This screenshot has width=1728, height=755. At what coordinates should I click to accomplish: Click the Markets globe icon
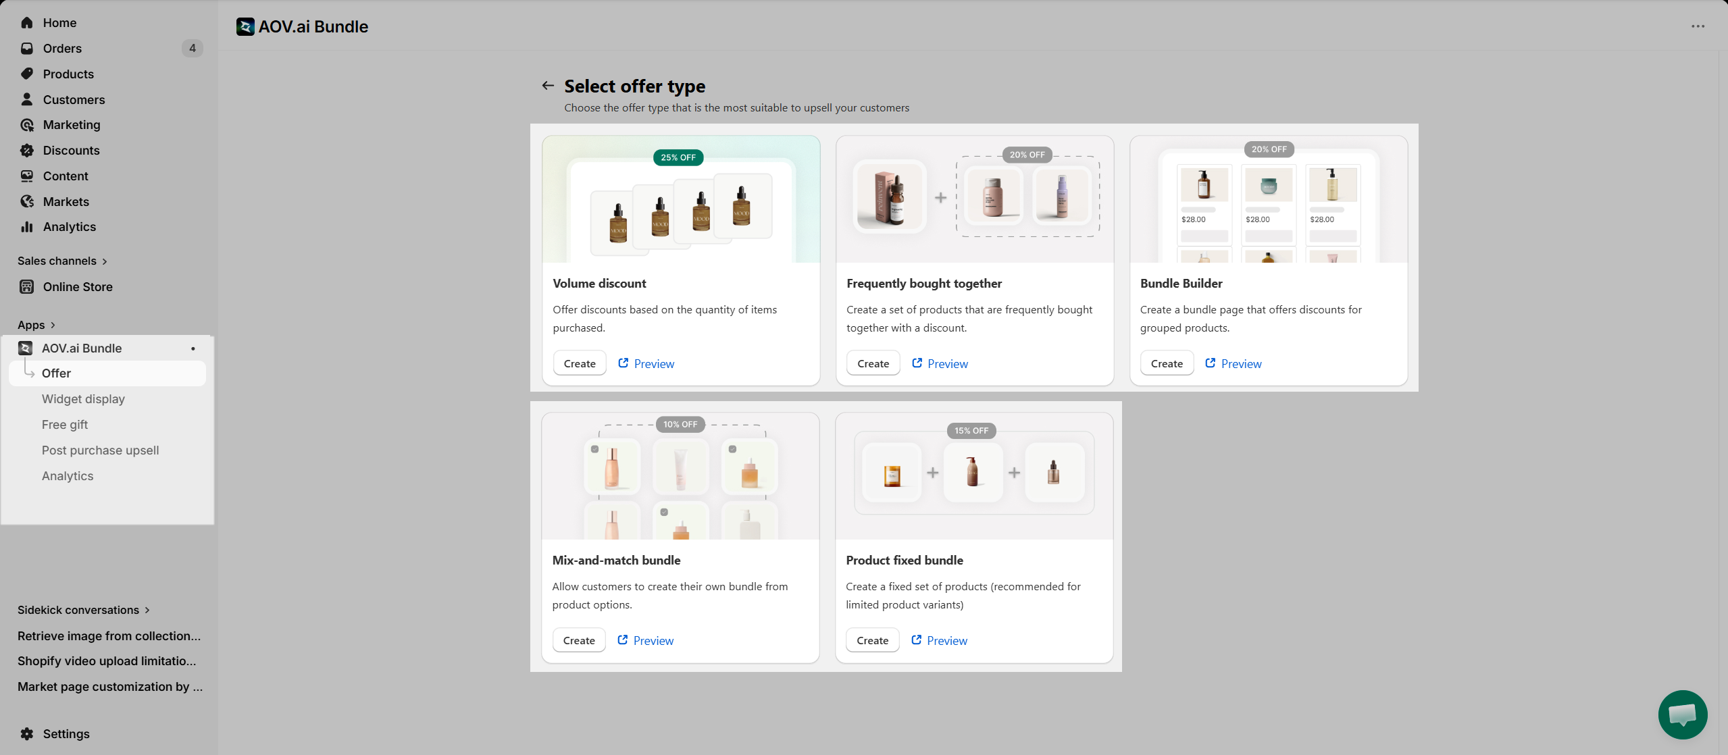point(27,201)
